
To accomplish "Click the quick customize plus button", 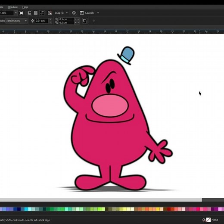I will [x=94, y=21].
